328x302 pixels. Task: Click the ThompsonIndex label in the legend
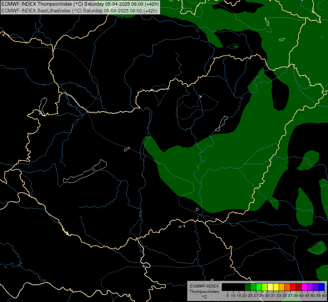[x=204, y=292]
